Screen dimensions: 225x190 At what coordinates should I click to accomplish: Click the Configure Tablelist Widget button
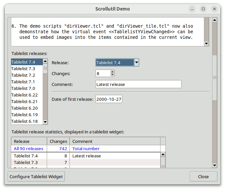pyautogui.click(x=36, y=176)
